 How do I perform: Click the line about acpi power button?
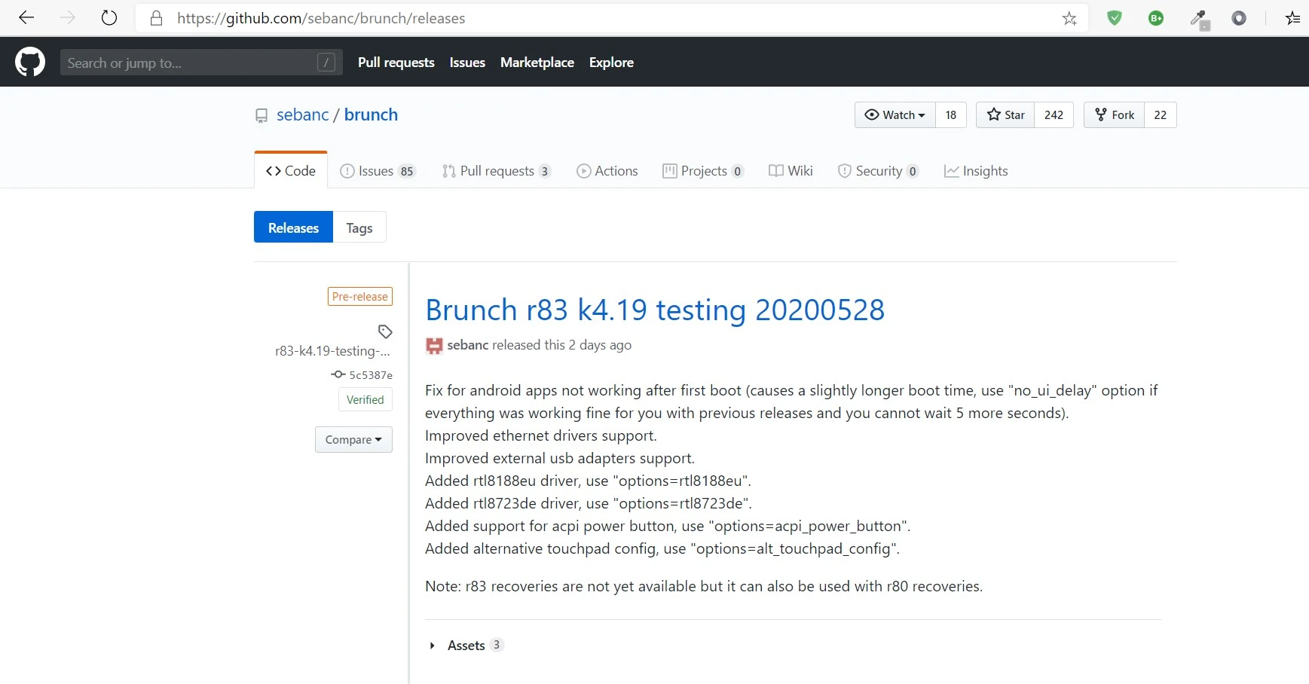[x=668, y=526]
